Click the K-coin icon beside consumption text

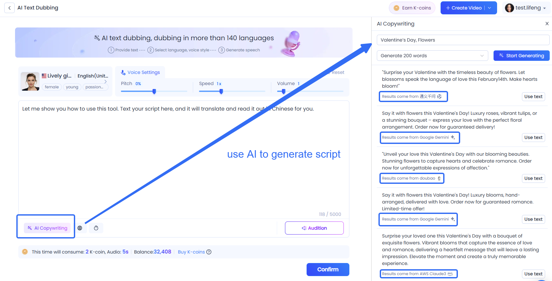click(x=25, y=252)
